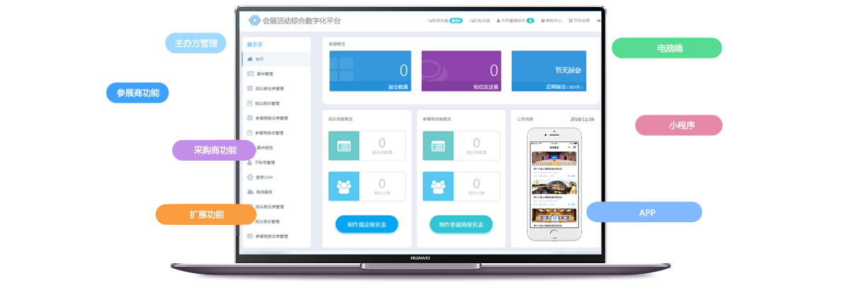The image size is (850, 283).
Task: Click the icon beside 登录CRM
Action: pyautogui.click(x=250, y=177)
